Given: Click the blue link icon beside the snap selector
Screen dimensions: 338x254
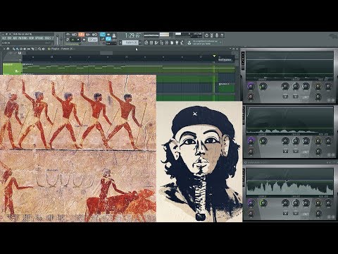Looking at the screenshot, I should pos(108,39).
